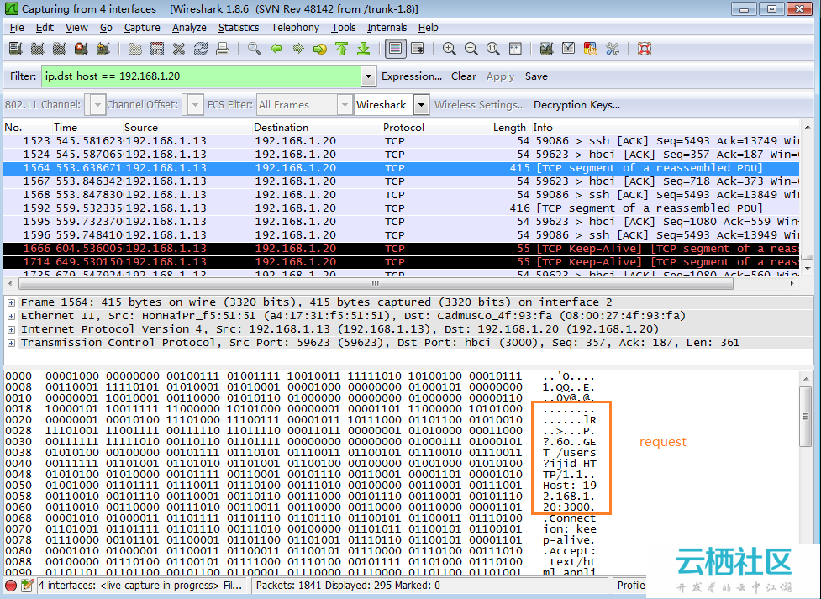Reset zoom to normal size

point(493,50)
